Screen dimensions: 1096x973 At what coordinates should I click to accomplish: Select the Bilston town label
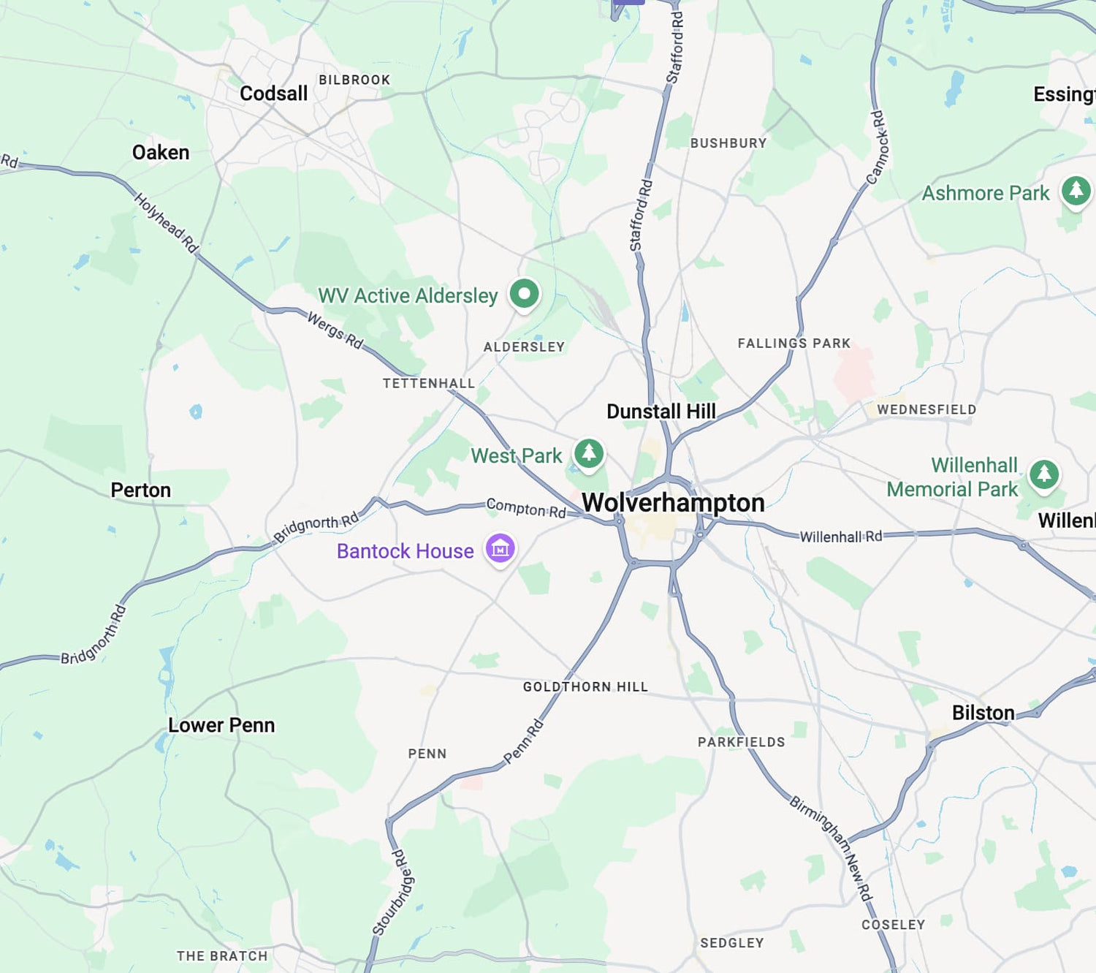point(983,713)
